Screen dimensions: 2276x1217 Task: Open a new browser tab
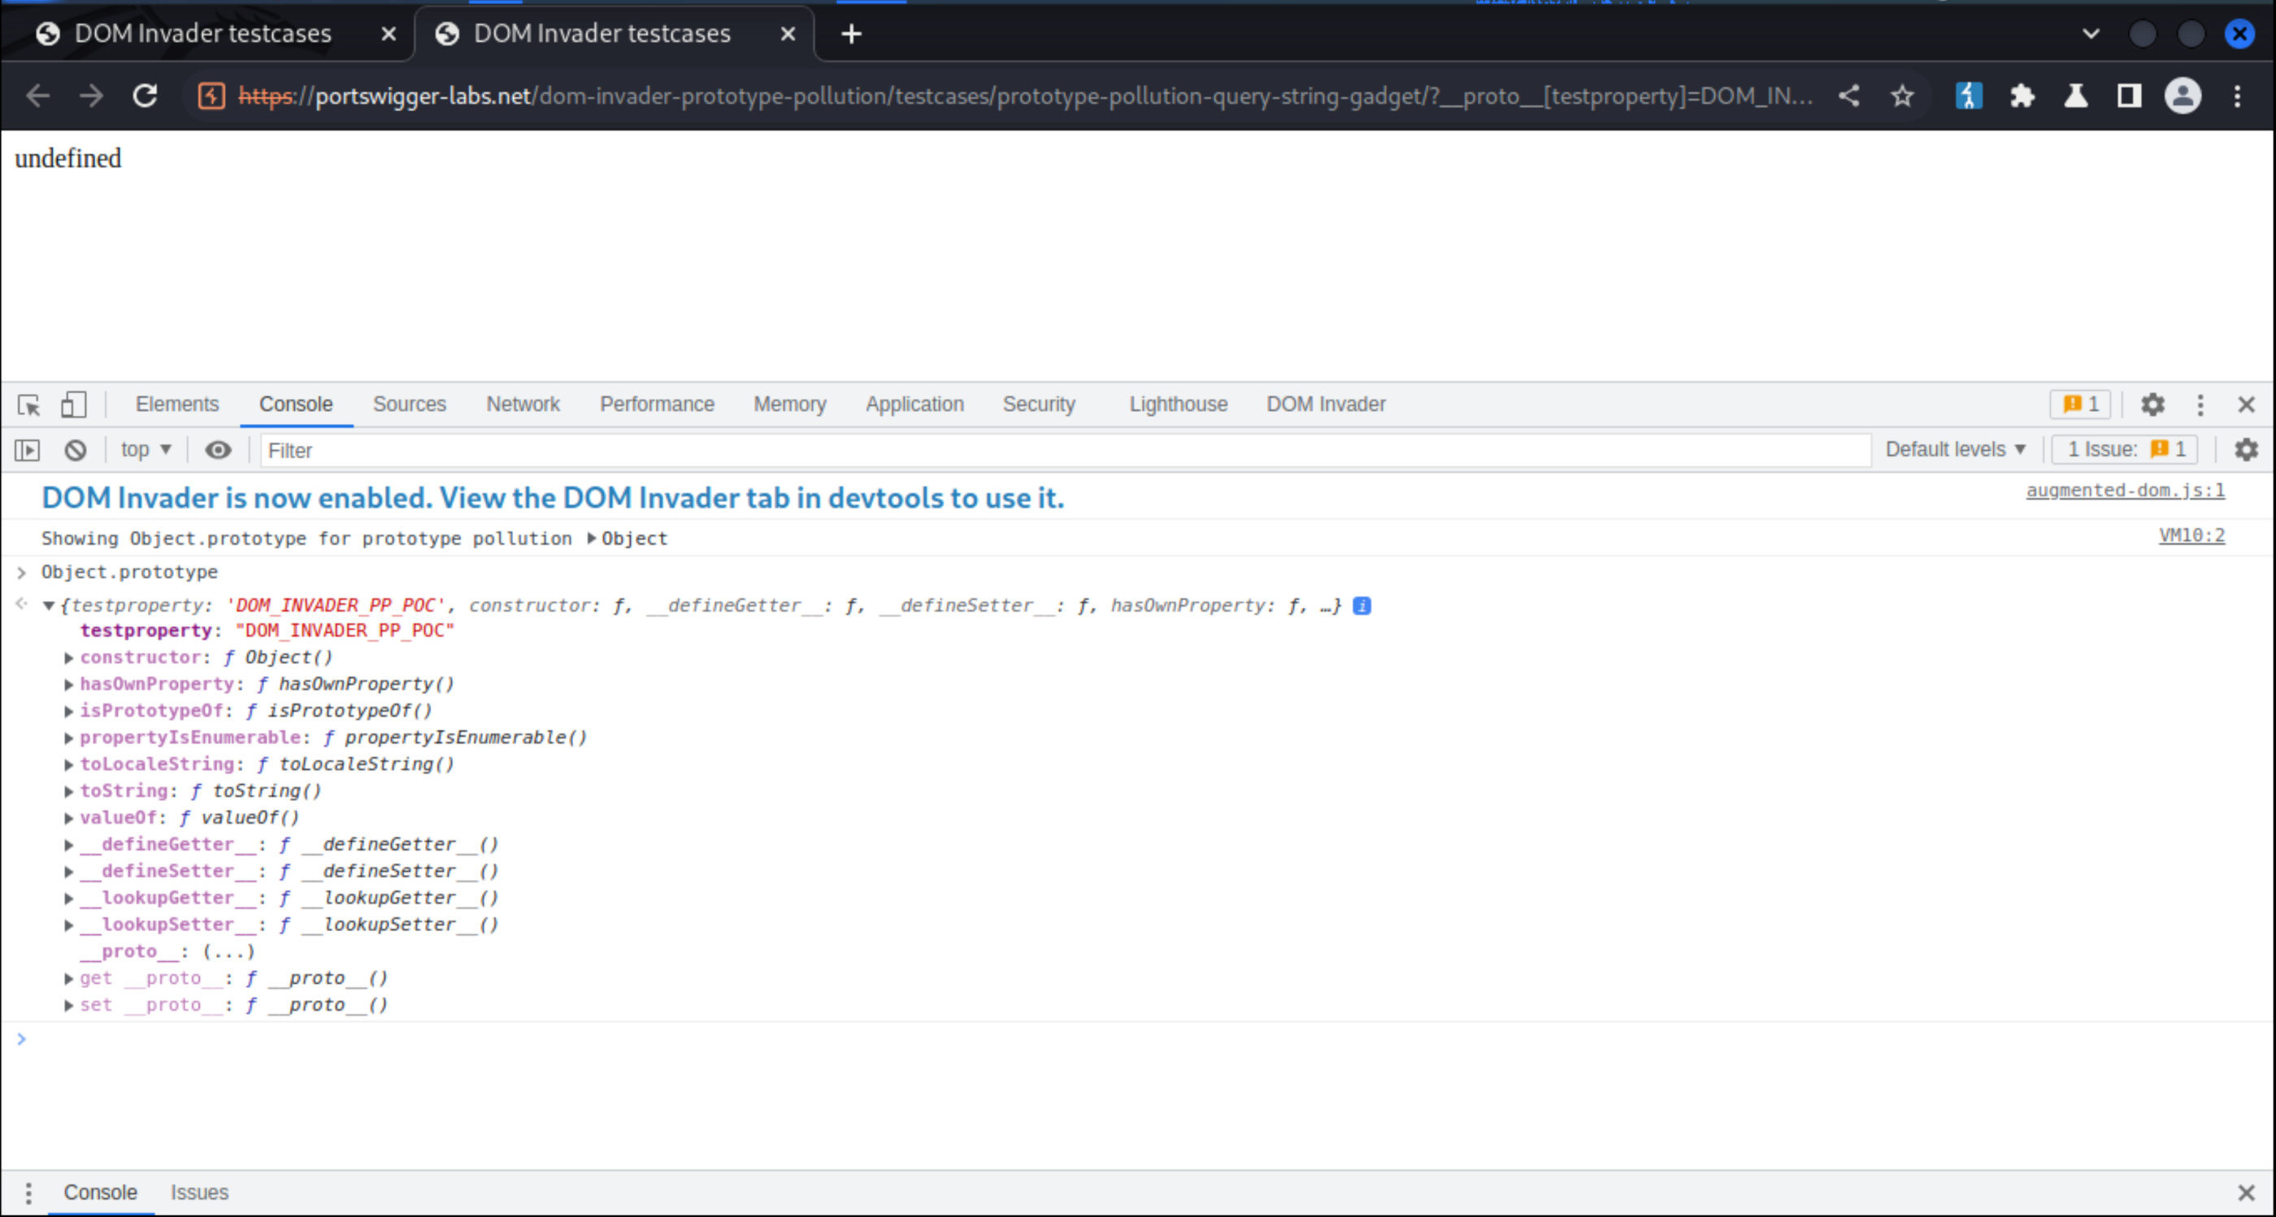pos(851,33)
